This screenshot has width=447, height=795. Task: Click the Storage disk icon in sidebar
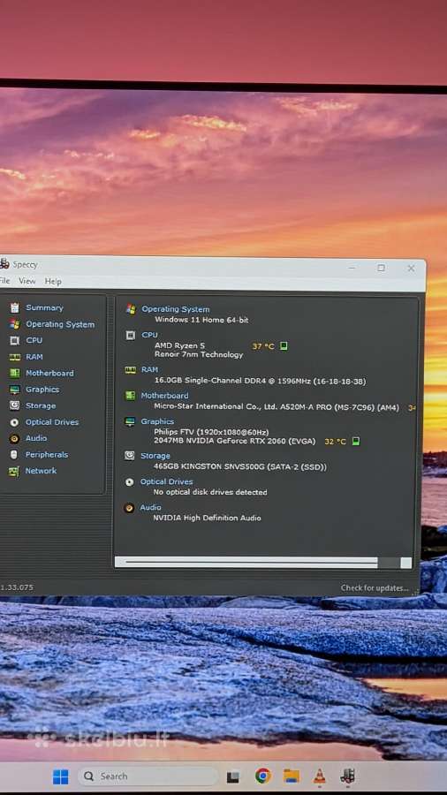(15, 405)
